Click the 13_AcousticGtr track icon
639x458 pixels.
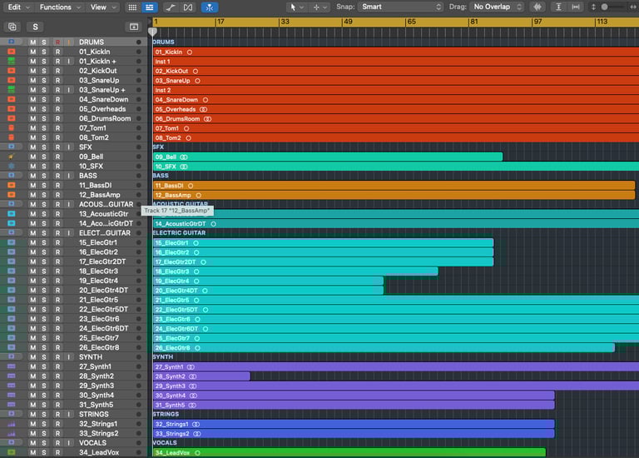(x=12, y=214)
